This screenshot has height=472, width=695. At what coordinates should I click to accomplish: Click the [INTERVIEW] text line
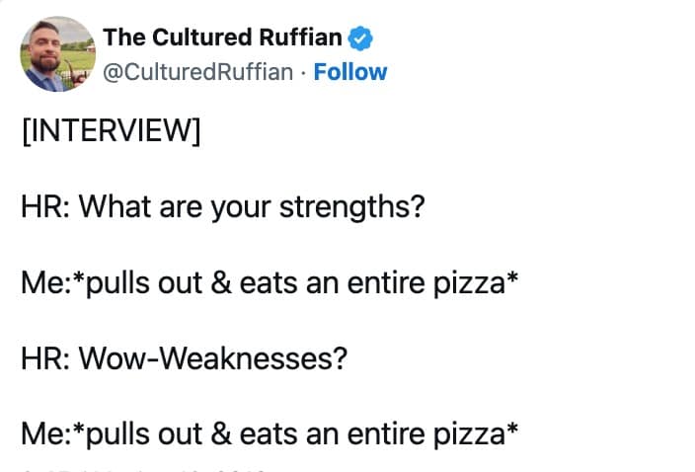111,132
